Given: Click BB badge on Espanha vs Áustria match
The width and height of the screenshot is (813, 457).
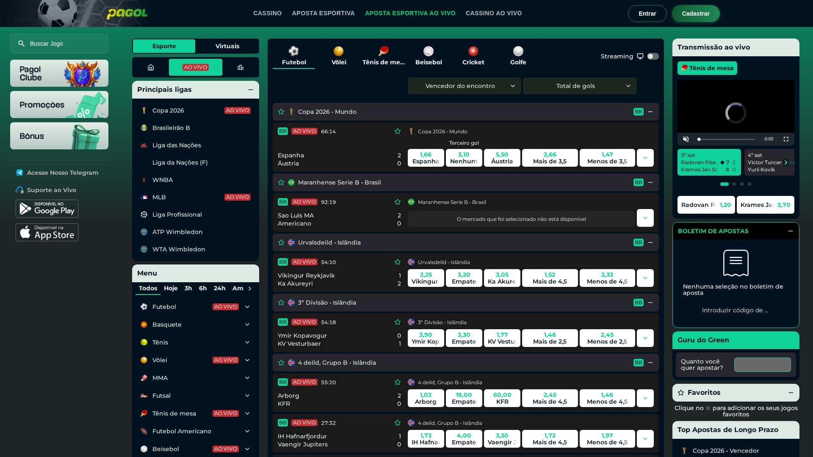Looking at the screenshot, I should point(283,131).
